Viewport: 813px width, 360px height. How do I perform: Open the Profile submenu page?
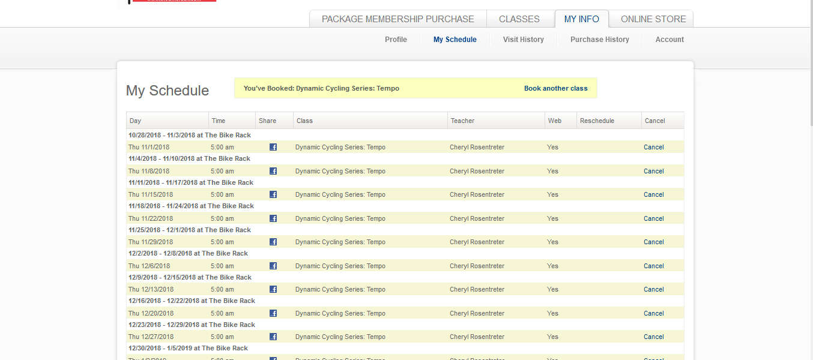coord(396,40)
